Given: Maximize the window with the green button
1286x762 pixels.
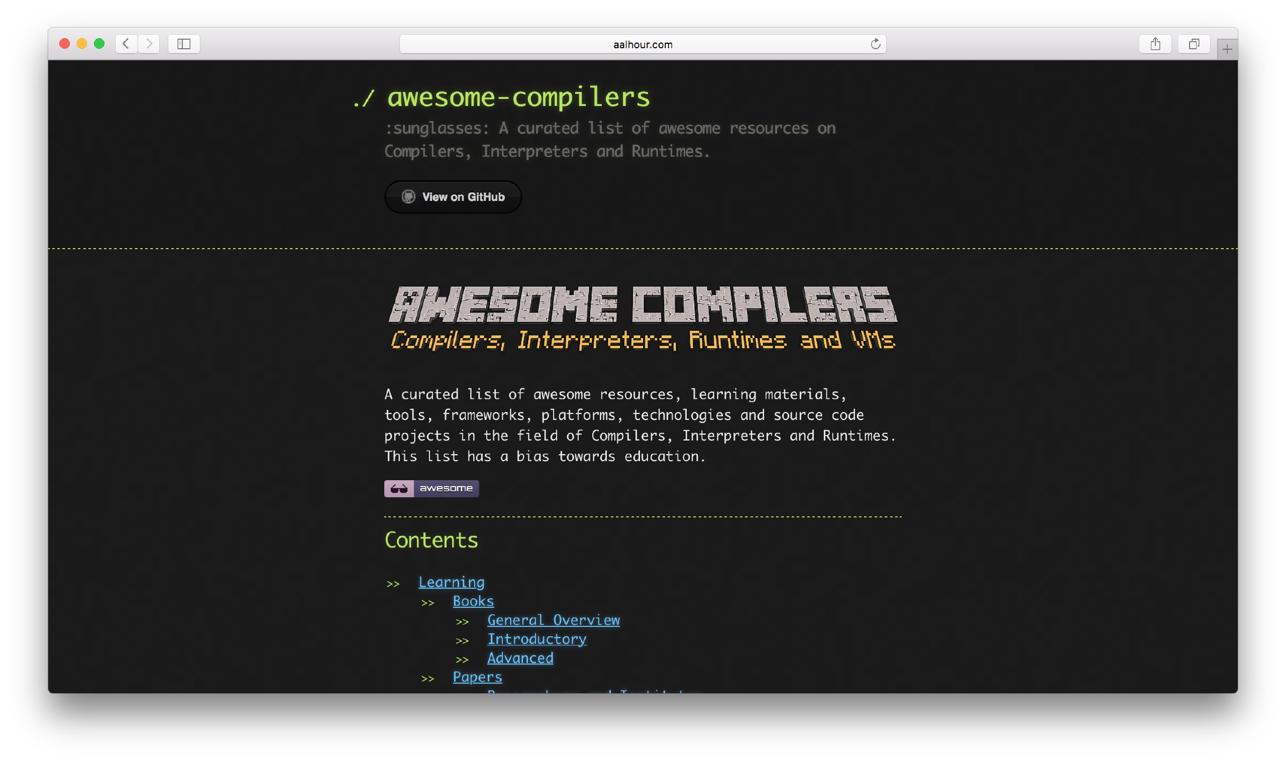Looking at the screenshot, I should click(x=99, y=44).
